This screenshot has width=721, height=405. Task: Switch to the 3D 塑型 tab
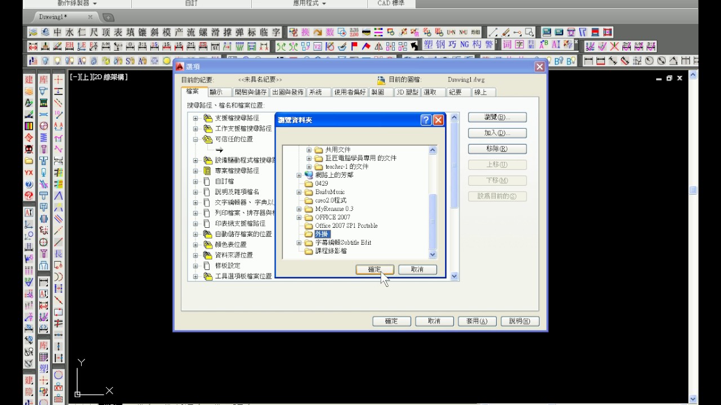(x=407, y=92)
